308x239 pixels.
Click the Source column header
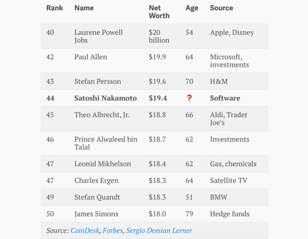coord(221,8)
